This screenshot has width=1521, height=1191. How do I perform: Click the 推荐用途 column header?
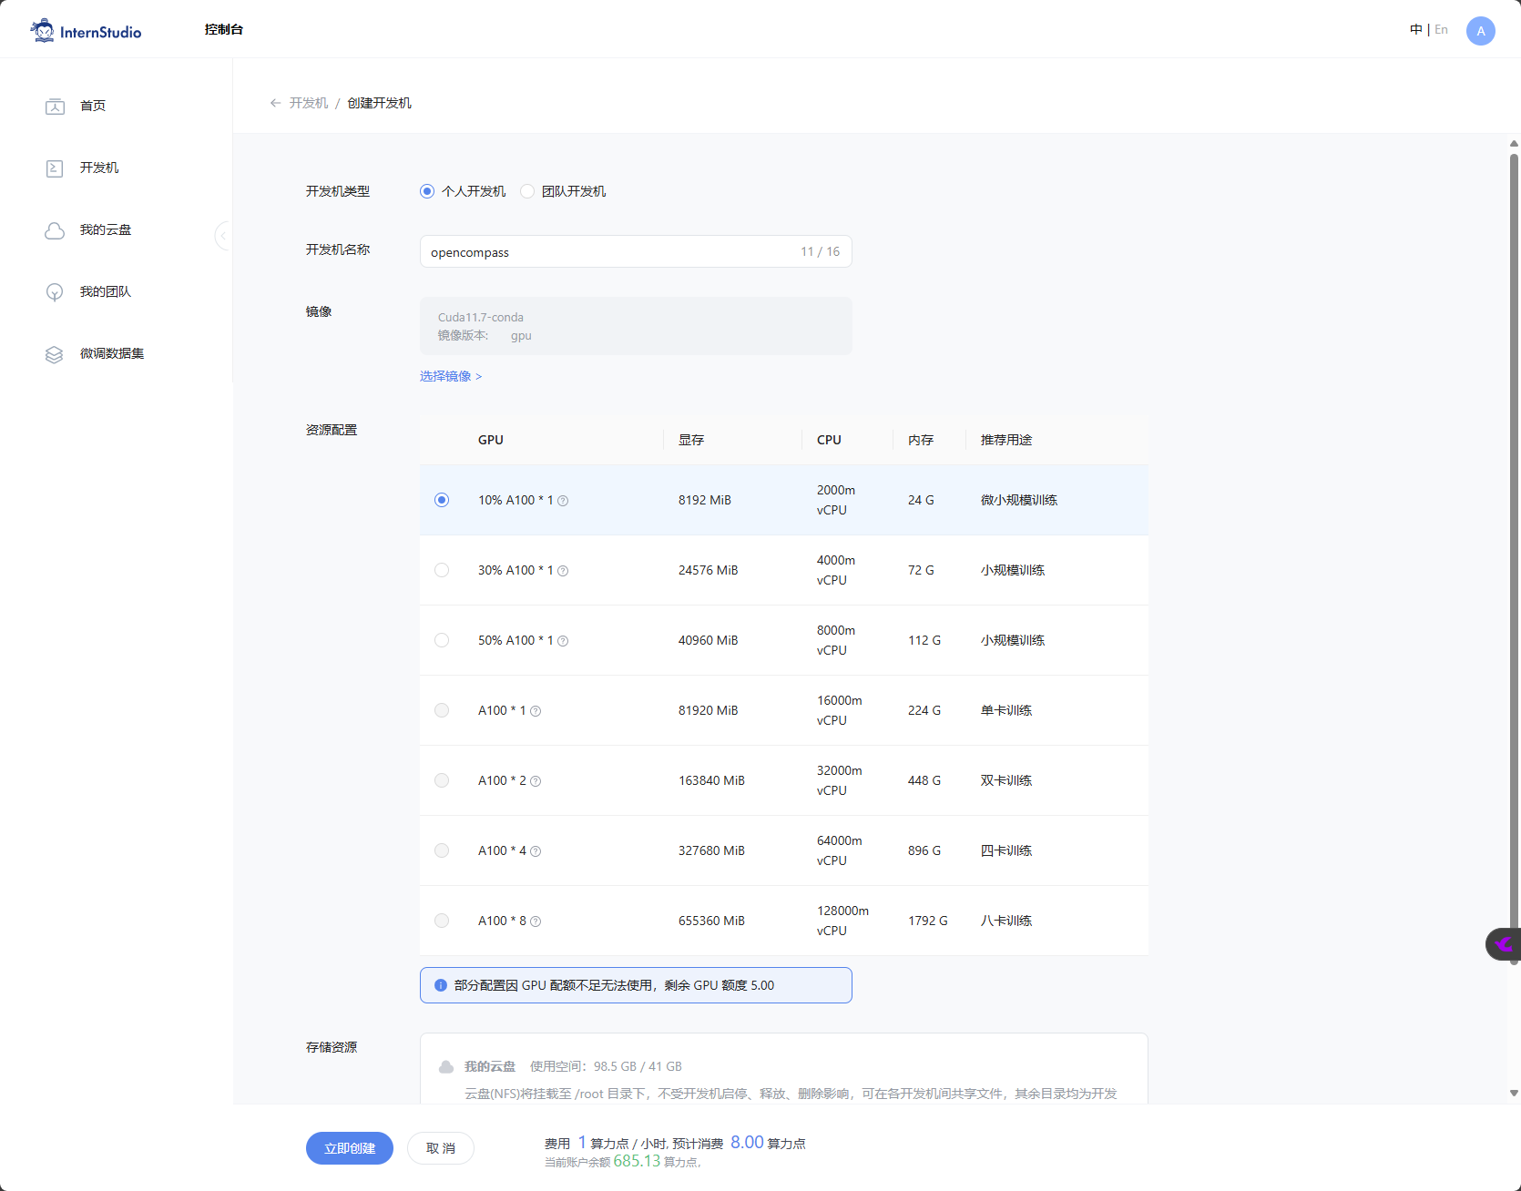(x=1006, y=440)
